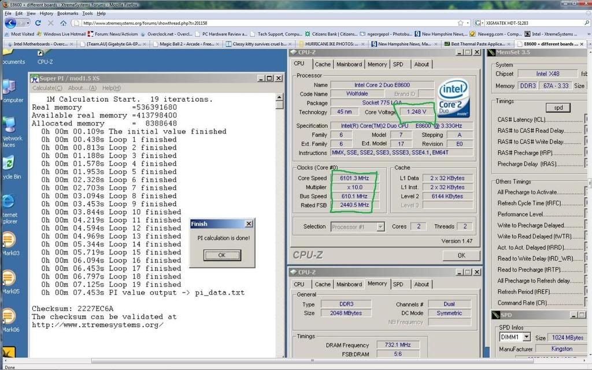Click the spd button in MemSet
Image resolution: width=592 pixels, height=370 pixels.
coord(558,108)
